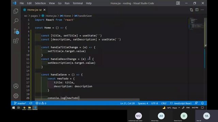
Task: Open the Edit menu
Action: (x=29, y=3)
